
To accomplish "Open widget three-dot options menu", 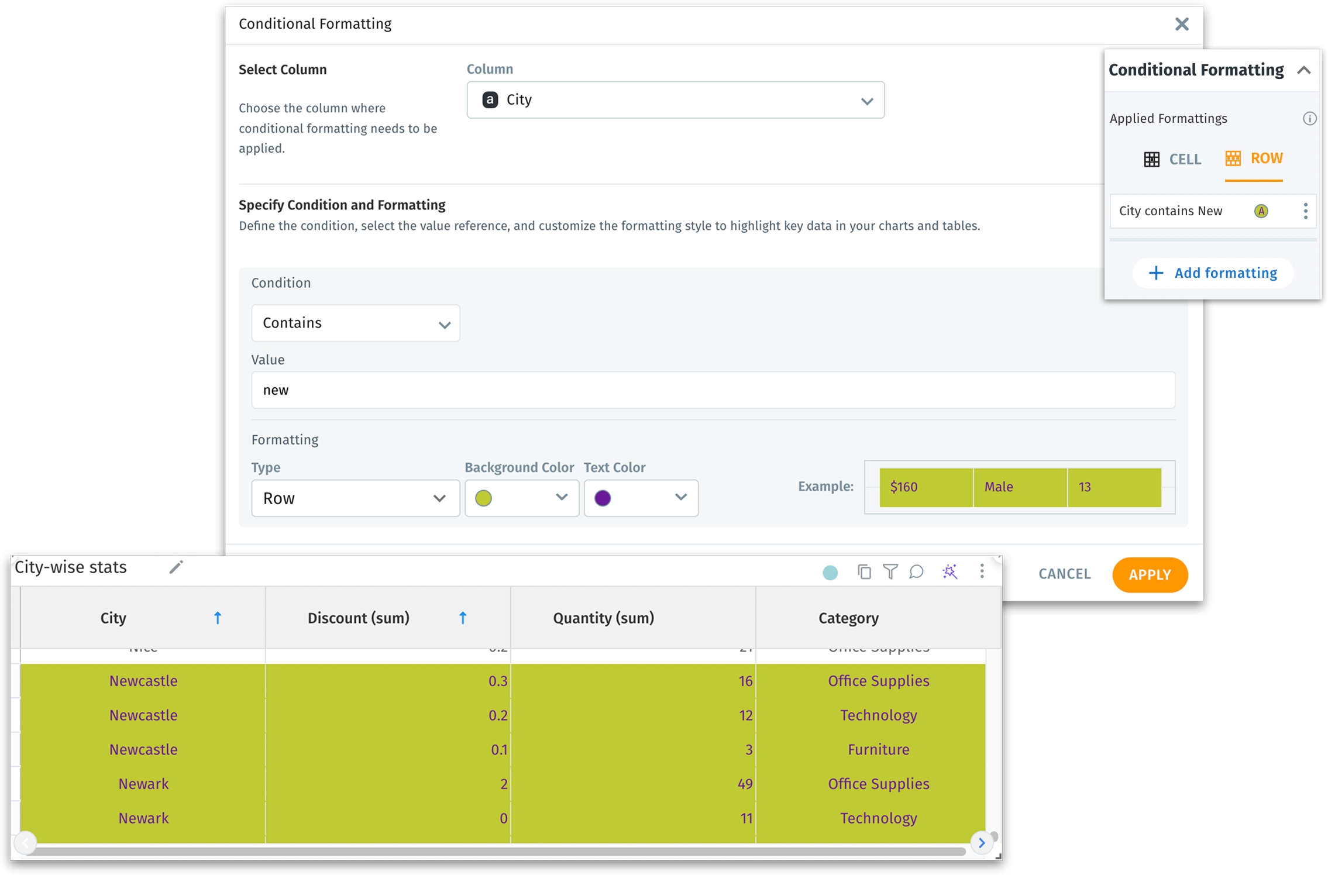I will click(x=982, y=571).
